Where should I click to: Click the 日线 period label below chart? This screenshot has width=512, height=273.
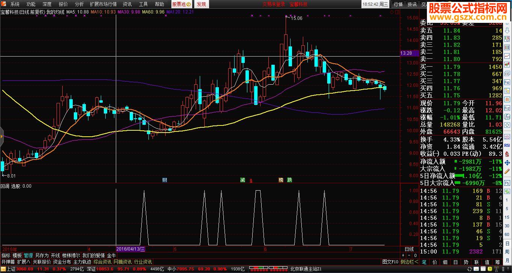409,249
